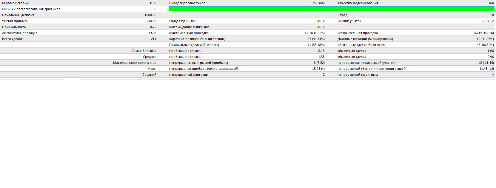Click 'Качество моделирования' label
This screenshot has width=496, height=188.
pos(358,3)
